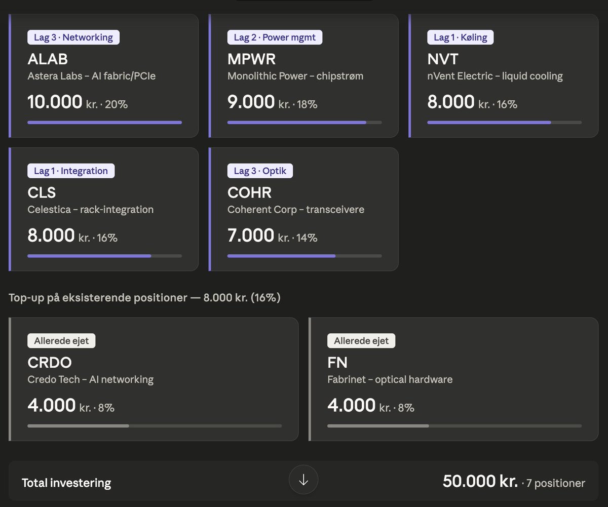Viewport: 608px width, 507px height.
Task: Click the '7 positioner' count text
Action: [x=556, y=483]
